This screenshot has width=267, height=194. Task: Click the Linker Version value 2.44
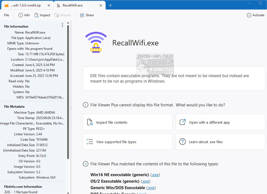[39, 134]
